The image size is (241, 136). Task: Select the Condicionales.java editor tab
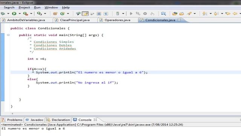point(160,20)
